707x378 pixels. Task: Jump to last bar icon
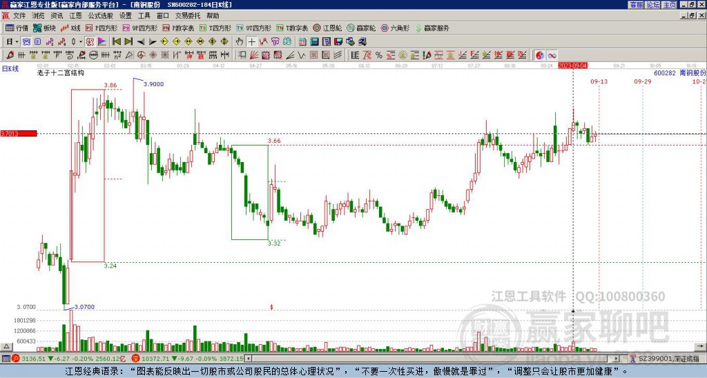pos(128,42)
